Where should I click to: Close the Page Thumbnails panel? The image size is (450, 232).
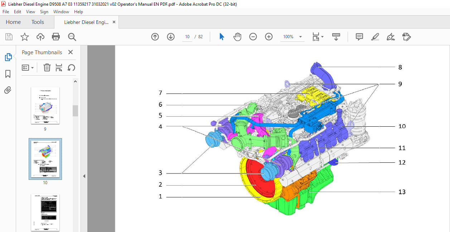pyautogui.click(x=71, y=52)
